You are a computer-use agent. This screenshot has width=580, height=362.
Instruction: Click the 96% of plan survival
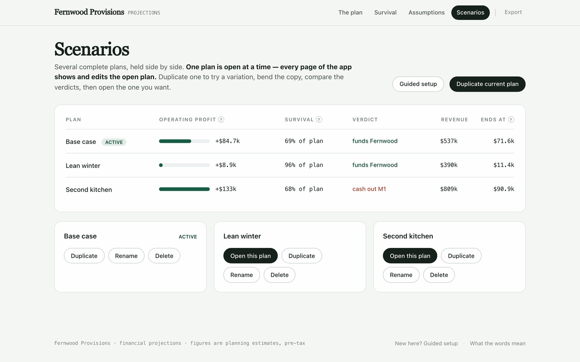coord(304,165)
